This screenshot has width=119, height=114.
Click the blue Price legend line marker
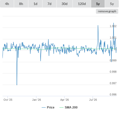(x=44, y=107)
